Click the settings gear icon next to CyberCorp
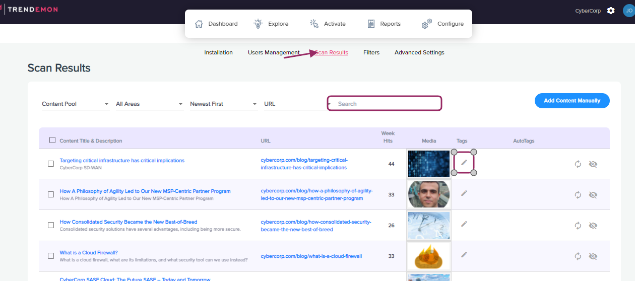Image resolution: width=635 pixels, height=281 pixels. pyautogui.click(x=611, y=11)
